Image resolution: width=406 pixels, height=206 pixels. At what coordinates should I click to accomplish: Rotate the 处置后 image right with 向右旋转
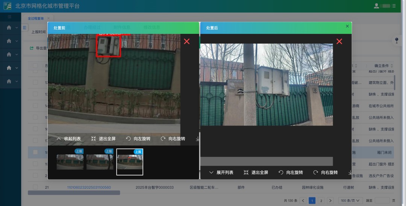pyautogui.click(x=326, y=173)
